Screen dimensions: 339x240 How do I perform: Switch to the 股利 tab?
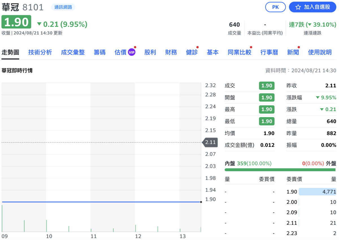click(x=150, y=52)
